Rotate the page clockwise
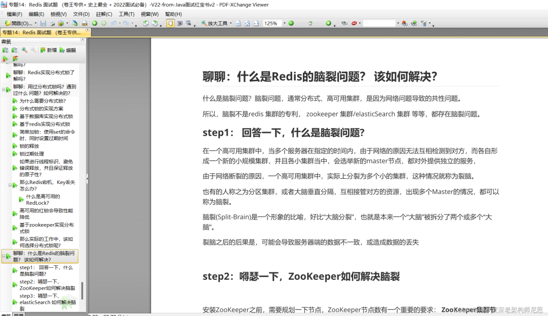 (154, 23)
